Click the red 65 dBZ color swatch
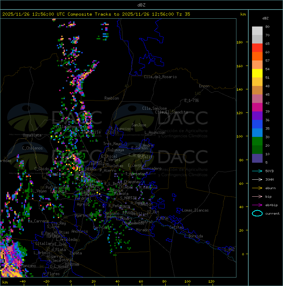283x286 pixels. 257,48
